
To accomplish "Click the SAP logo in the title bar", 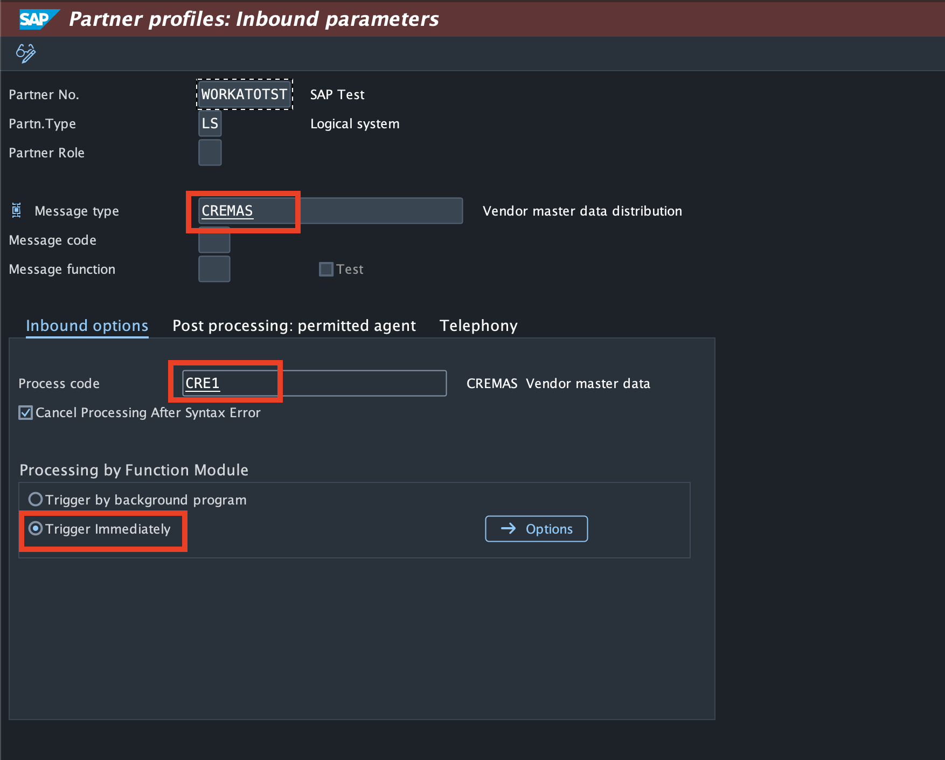I will coord(36,18).
